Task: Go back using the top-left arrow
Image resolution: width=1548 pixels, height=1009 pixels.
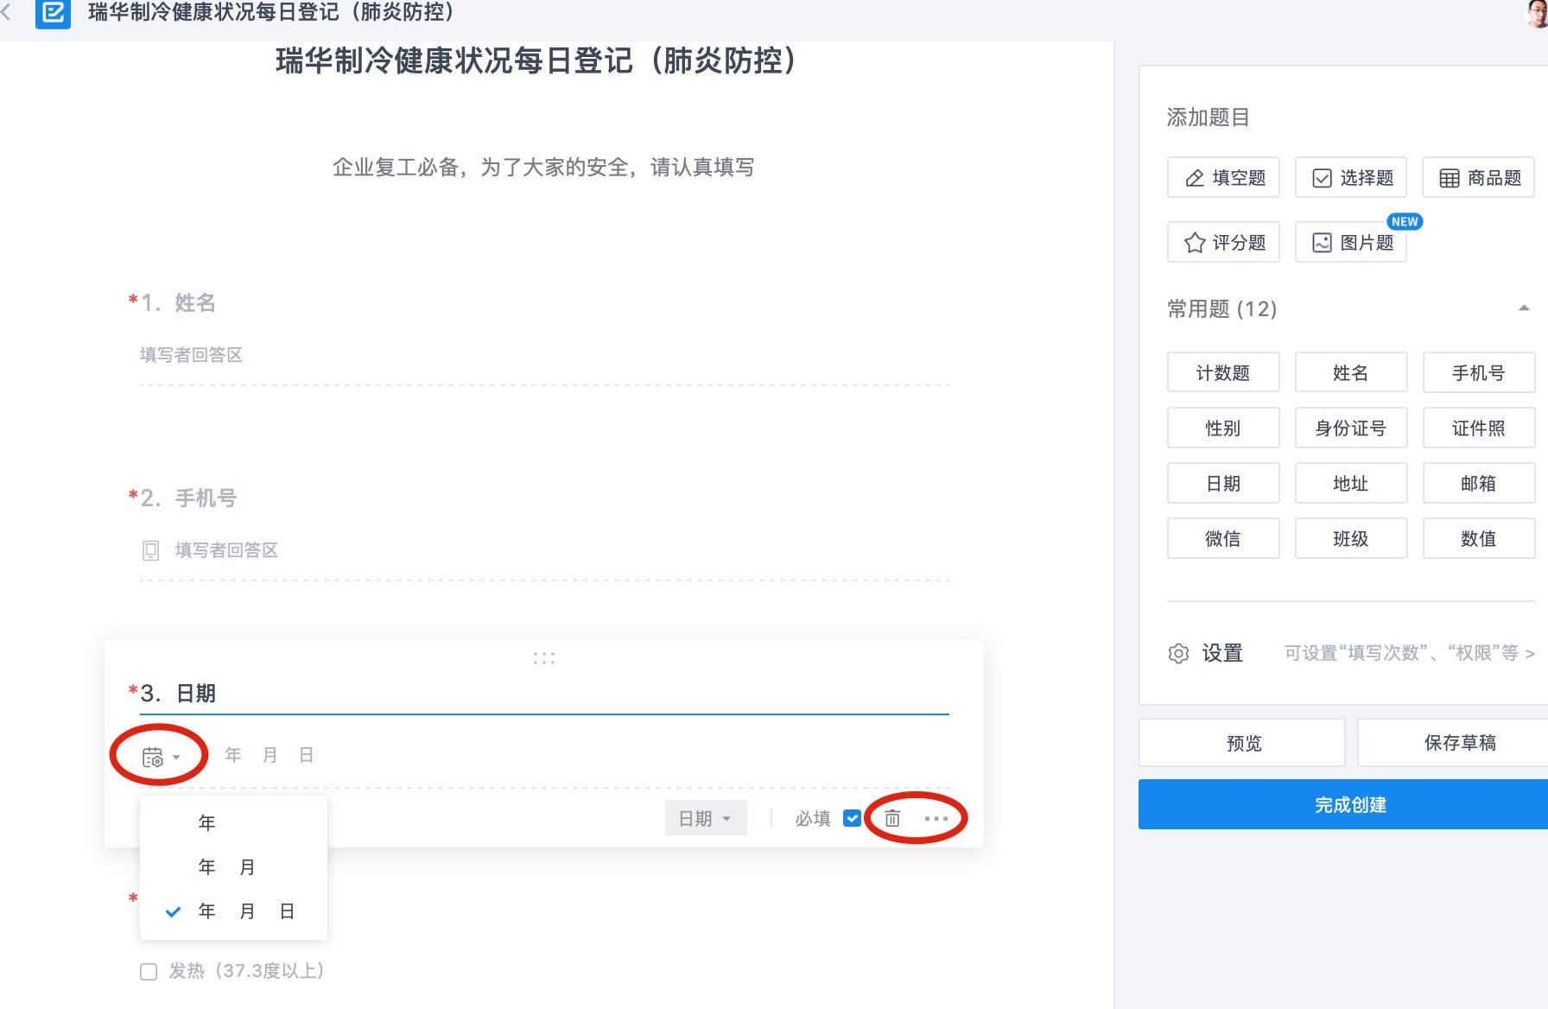Action: pos(7,13)
